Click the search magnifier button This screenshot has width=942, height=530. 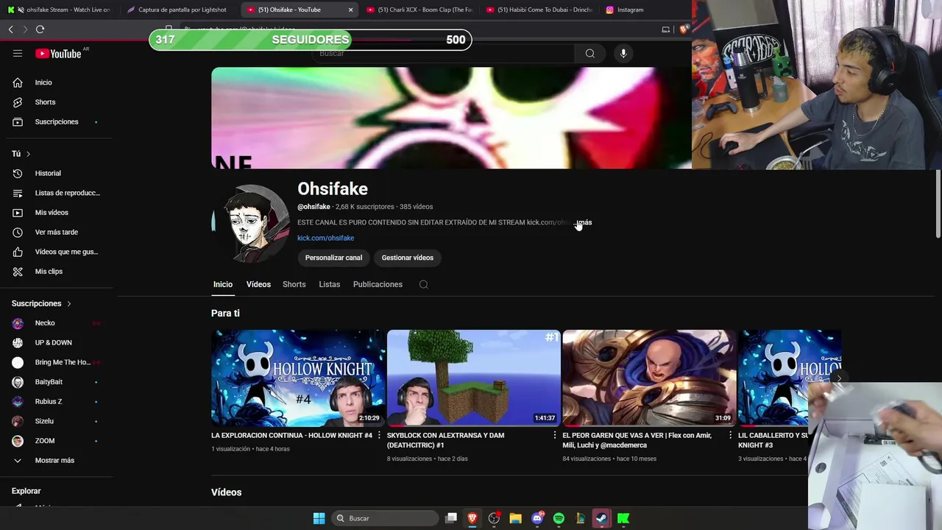589,53
